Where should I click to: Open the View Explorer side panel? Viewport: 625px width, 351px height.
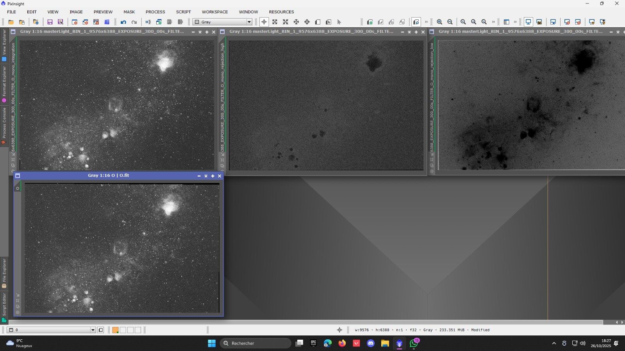[4, 45]
